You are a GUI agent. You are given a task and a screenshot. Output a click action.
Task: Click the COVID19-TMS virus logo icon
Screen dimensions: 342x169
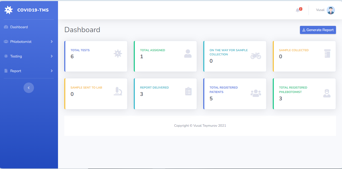point(9,10)
